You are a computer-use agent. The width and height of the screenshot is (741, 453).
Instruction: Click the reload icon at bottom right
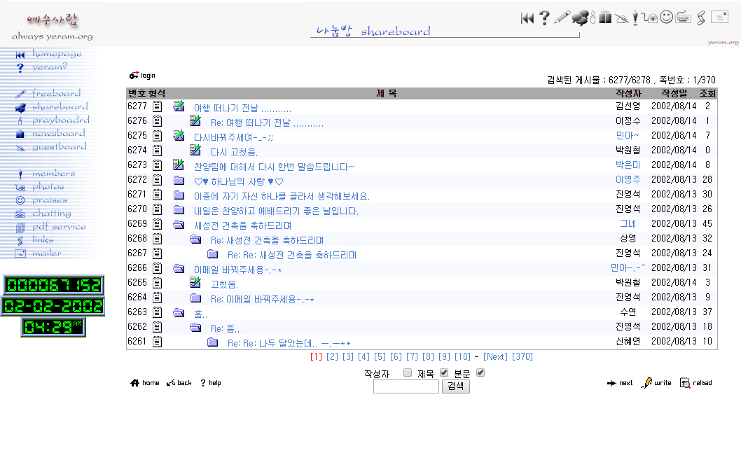click(x=695, y=383)
